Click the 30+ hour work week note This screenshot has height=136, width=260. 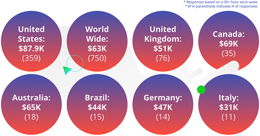click(x=220, y=2)
